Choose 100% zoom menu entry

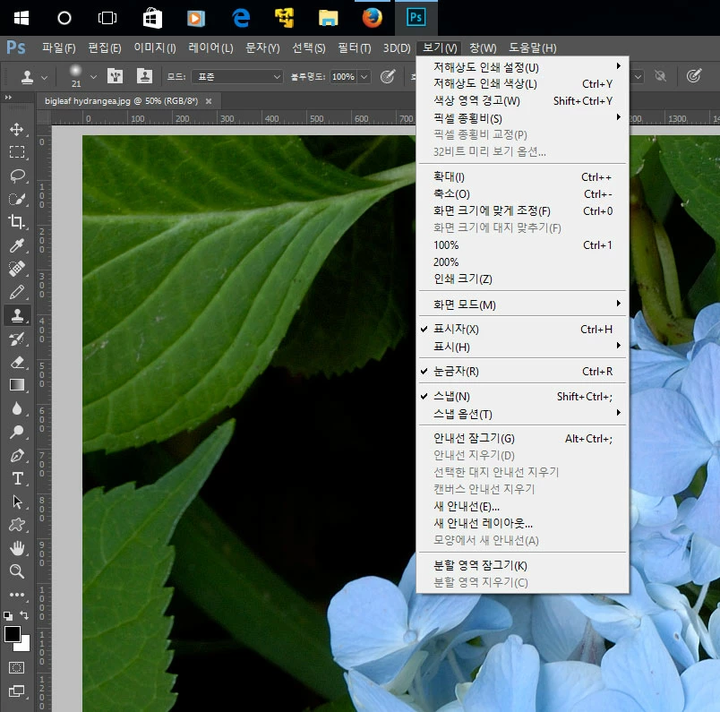click(x=523, y=245)
